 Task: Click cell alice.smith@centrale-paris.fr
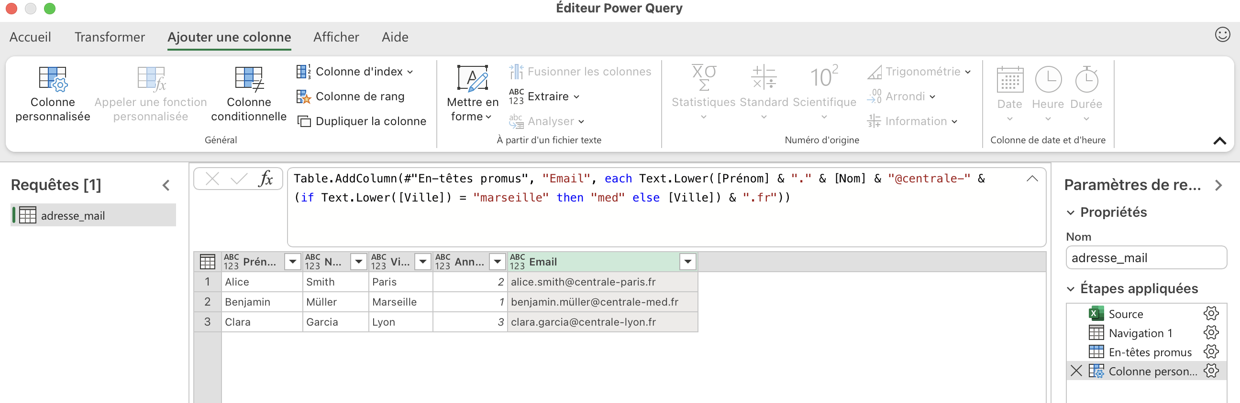[x=602, y=282]
